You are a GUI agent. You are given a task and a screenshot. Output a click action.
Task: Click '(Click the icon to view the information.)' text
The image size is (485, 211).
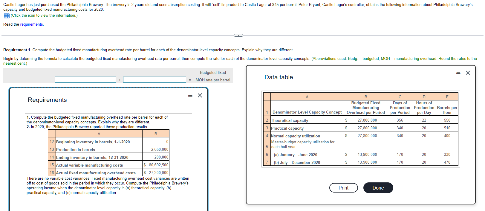coord(44,15)
